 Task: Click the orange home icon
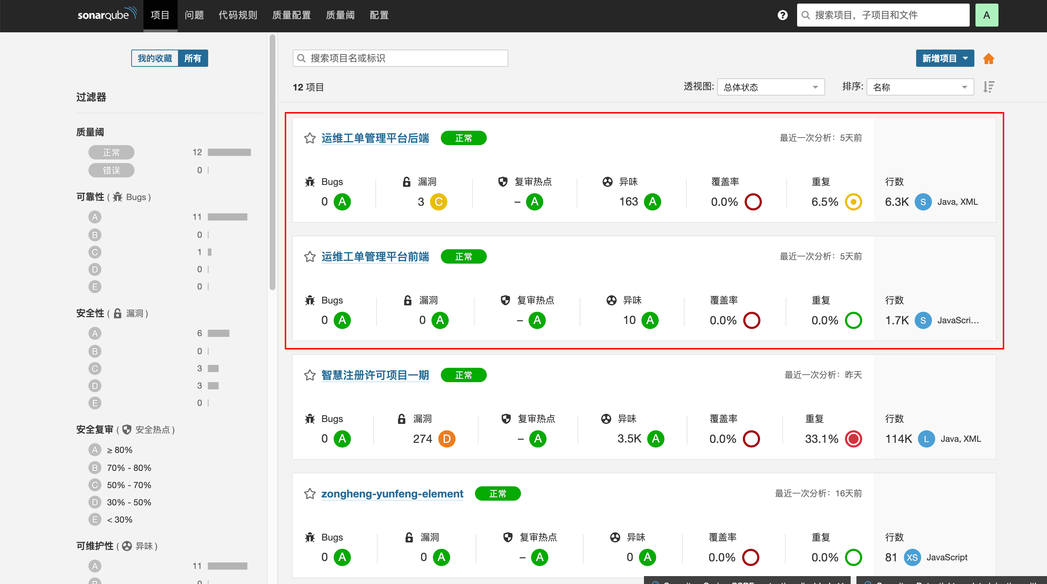[988, 59]
